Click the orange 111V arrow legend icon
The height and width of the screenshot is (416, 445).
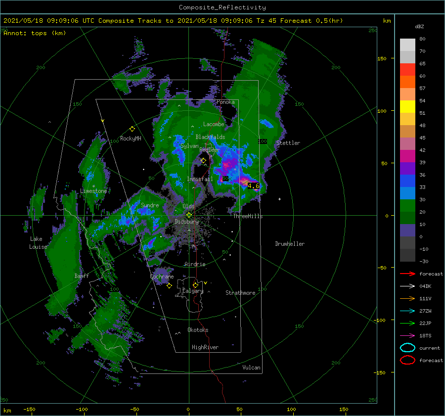[407, 298]
